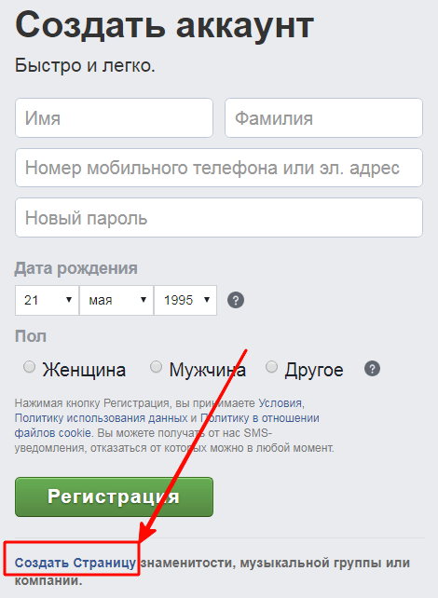
Task: Open the Условия terms link
Action: 281,403
